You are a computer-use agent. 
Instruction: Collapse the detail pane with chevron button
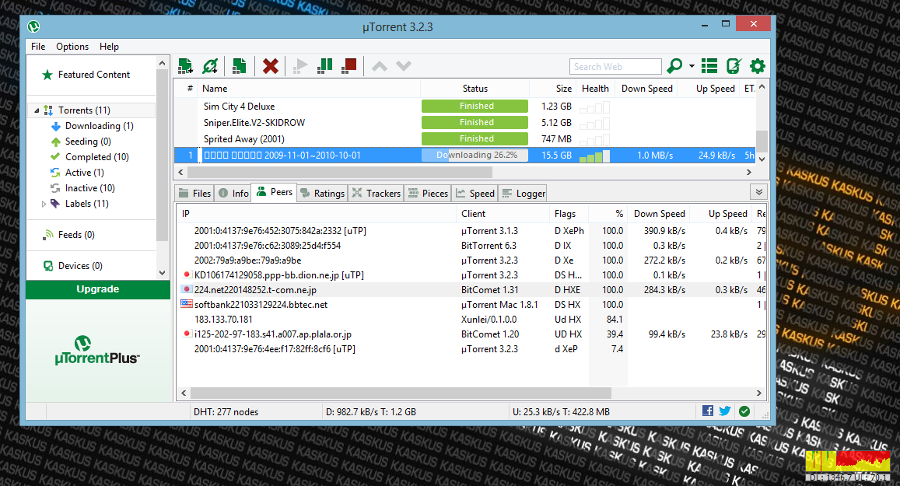758,192
